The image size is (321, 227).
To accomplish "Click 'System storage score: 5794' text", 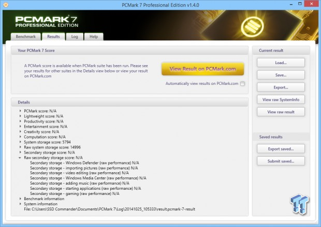I will tap(47, 142).
